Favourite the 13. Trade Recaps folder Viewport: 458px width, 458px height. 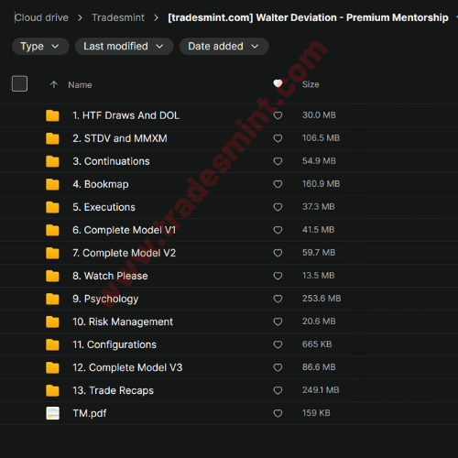pos(278,390)
